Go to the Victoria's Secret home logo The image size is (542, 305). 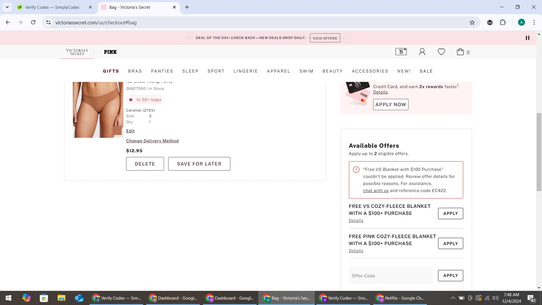point(77,52)
